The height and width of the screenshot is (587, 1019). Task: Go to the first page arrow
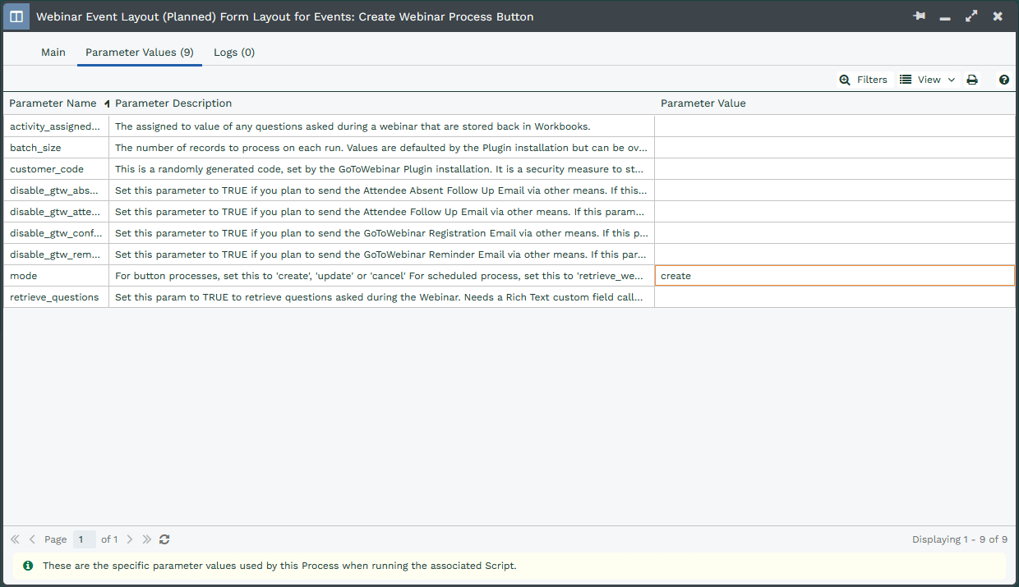15,539
